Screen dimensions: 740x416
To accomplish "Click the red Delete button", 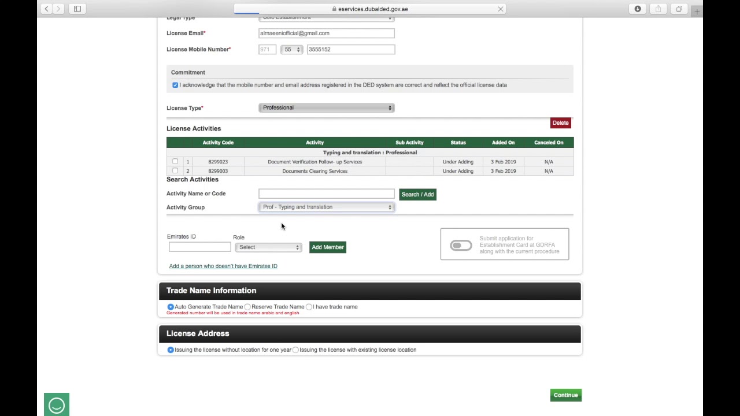I will (560, 122).
